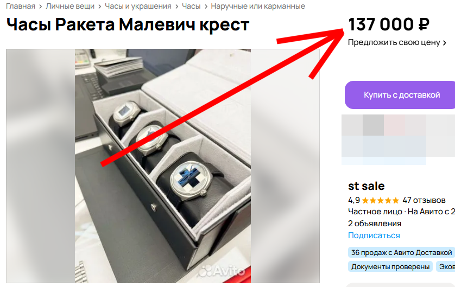The height and width of the screenshot is (287, 455).
Task: Open Наручные или карманные breadcrumb
Action: pos(258,6)
